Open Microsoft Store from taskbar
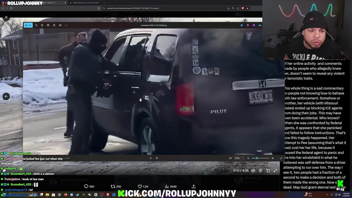Viewport: 352px width, 198px height. click(x=53, y=195)
